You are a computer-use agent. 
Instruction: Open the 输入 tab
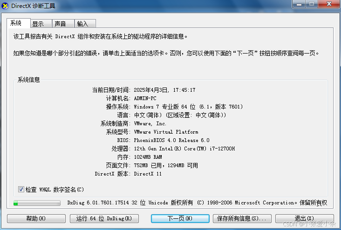(x=85, y=23)
